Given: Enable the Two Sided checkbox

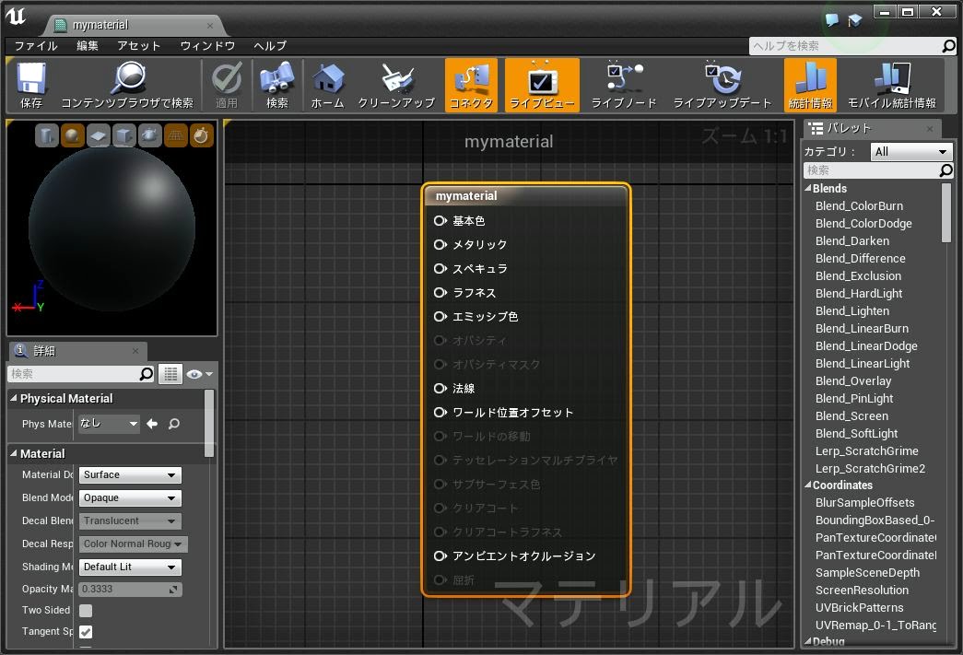Looking at the screenshot, I should click(86, 611).
